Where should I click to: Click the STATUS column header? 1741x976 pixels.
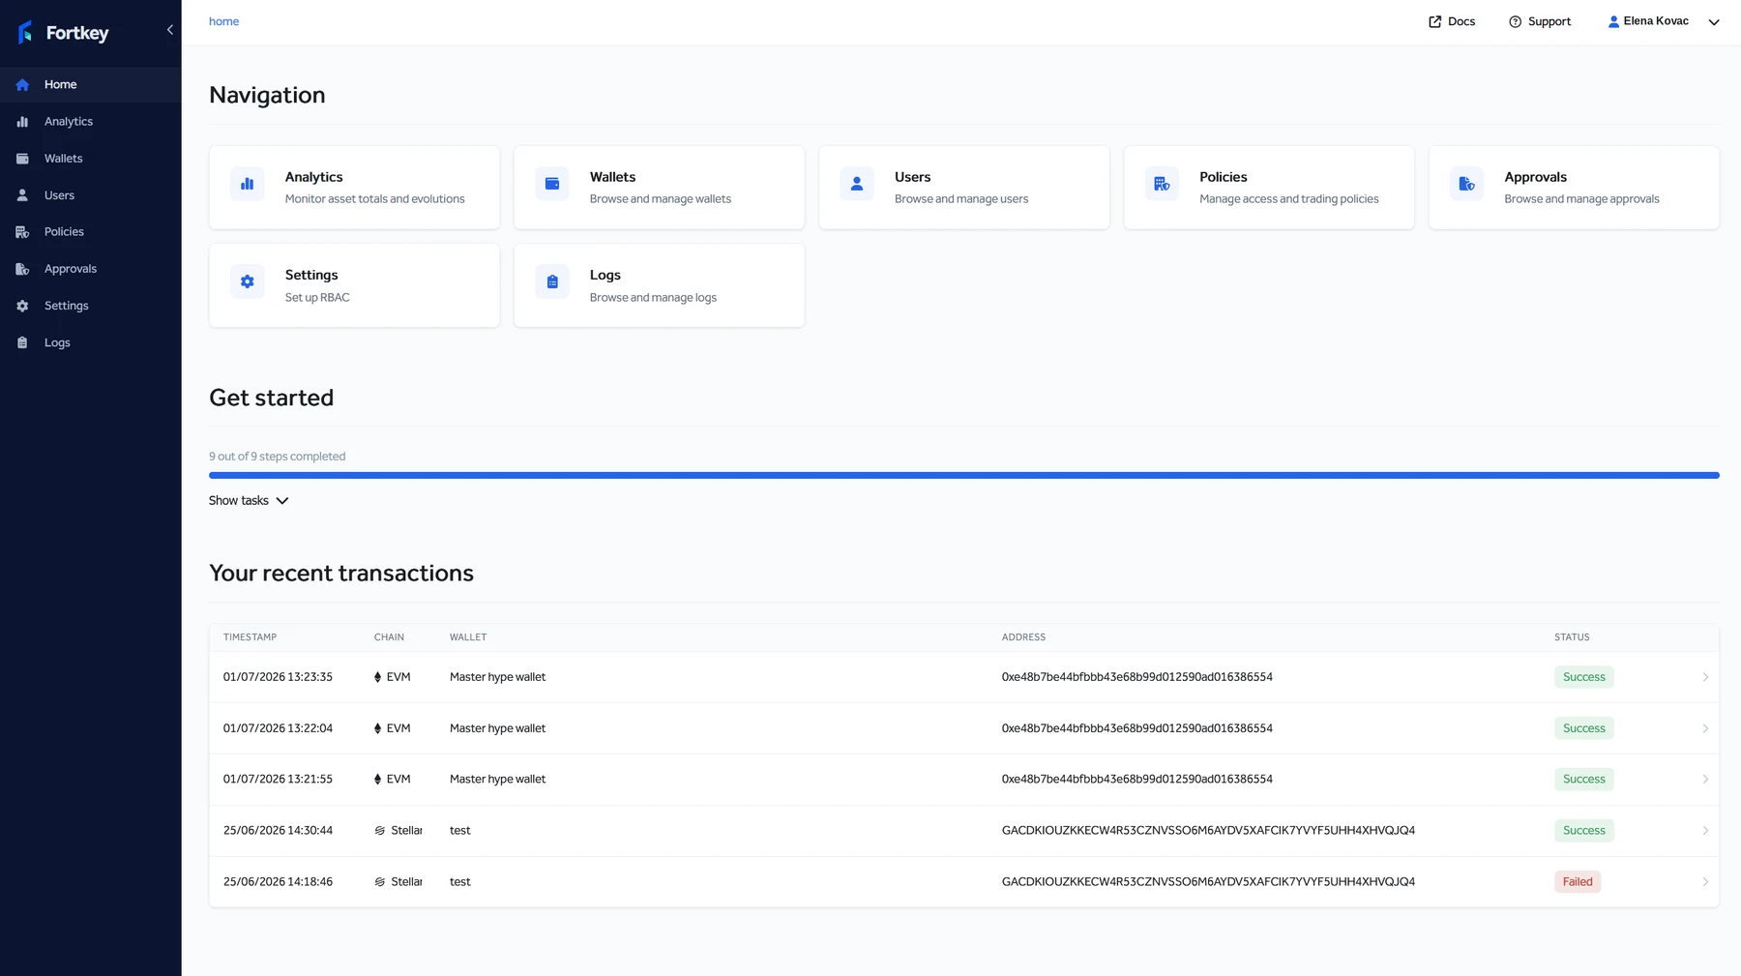click(x=1572, y=637)
